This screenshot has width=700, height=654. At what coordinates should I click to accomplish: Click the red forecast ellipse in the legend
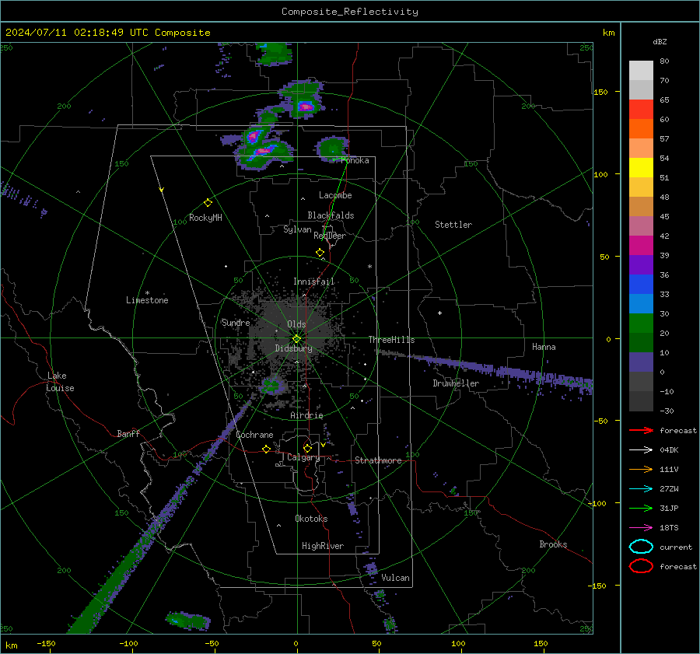click(x=641, y=566)
